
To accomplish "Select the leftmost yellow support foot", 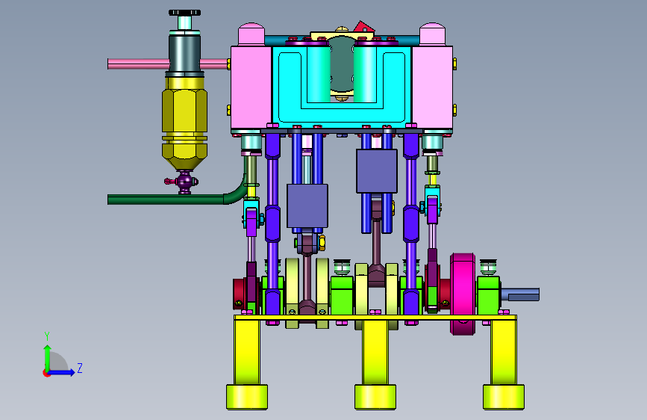I will pos(247,397).
